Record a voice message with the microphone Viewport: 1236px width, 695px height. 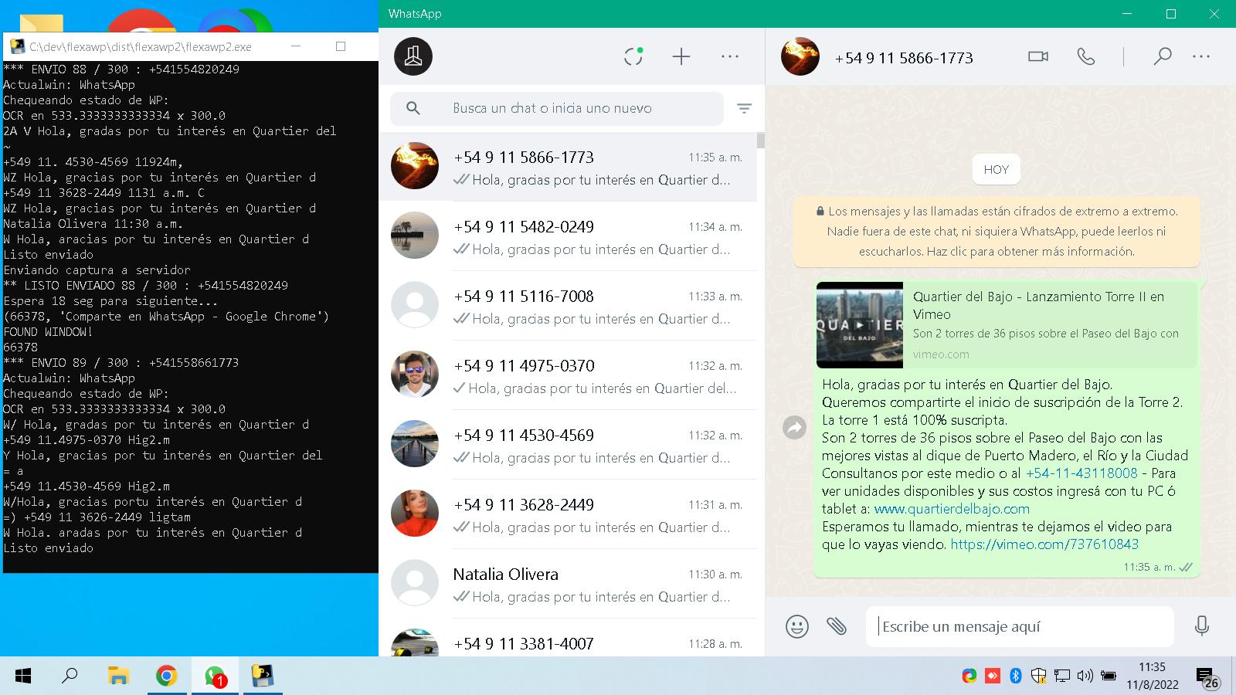click(x=1201, y=625)
